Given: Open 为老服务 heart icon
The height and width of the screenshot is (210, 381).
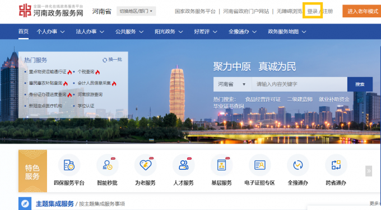Looking at the screenshot, I should tap(145, 165).
